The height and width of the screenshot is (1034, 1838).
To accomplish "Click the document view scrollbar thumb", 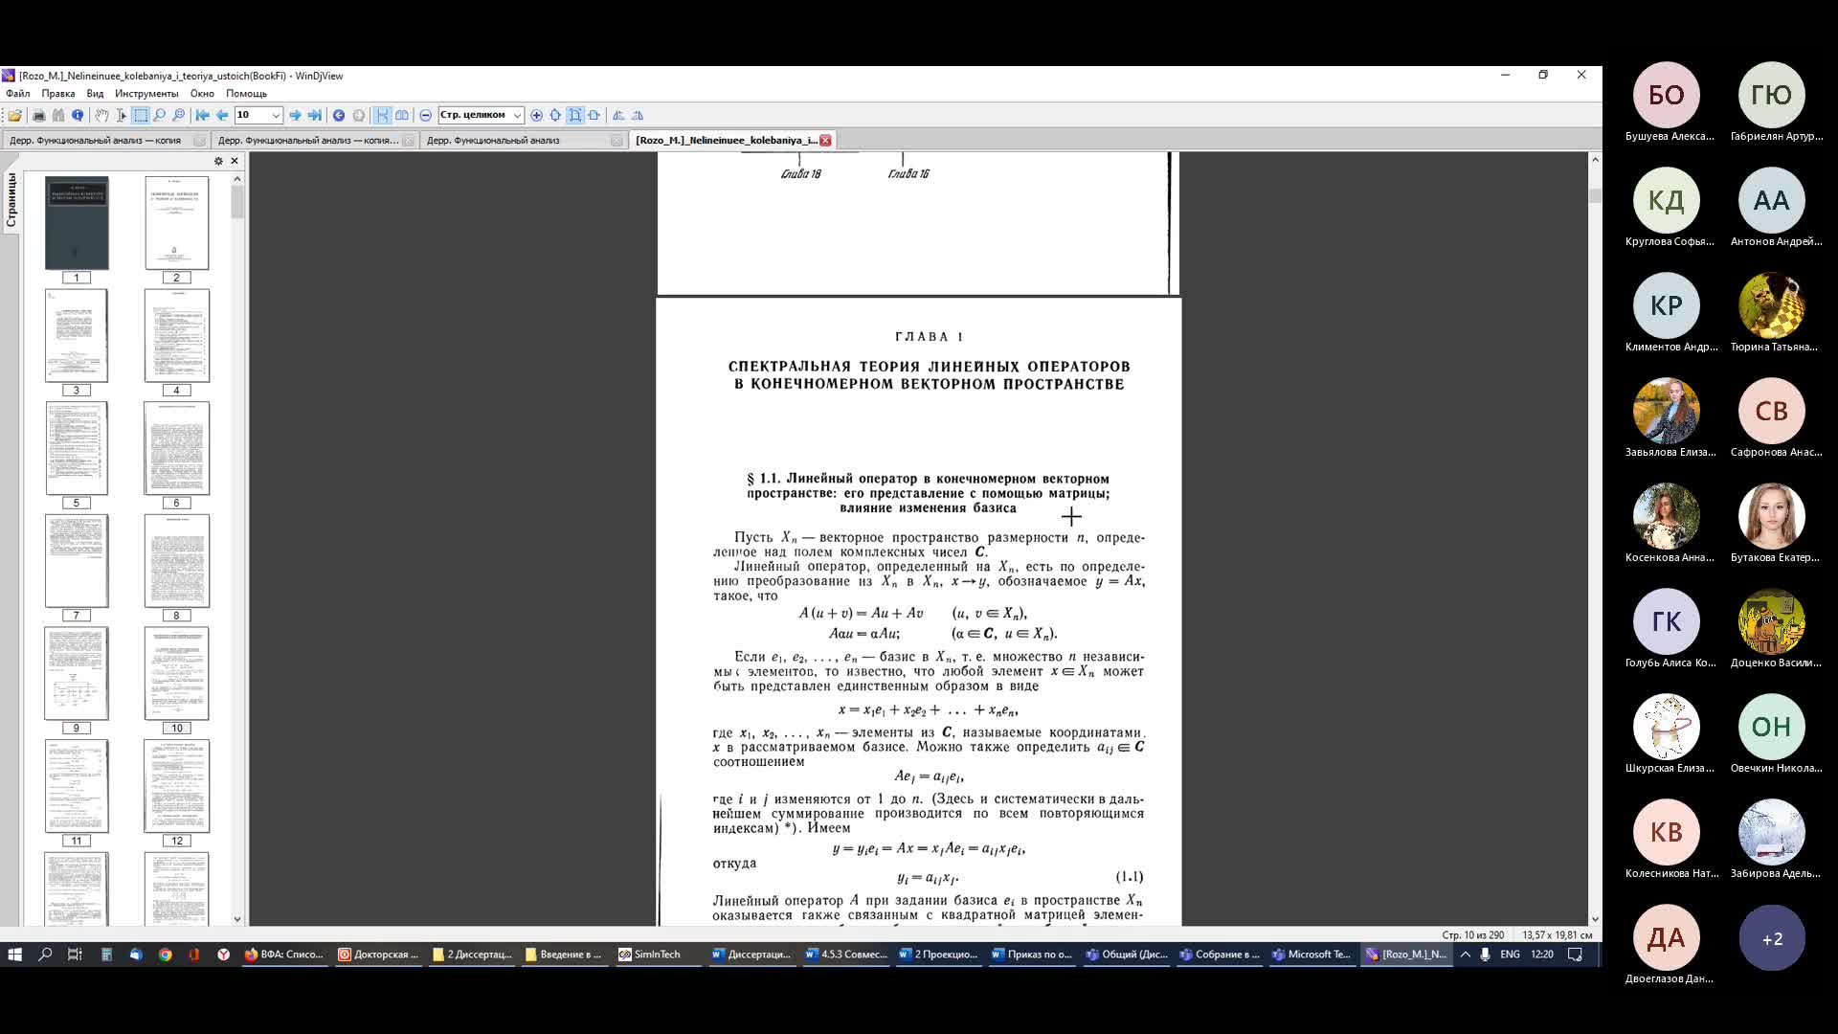I will 1595,195.
